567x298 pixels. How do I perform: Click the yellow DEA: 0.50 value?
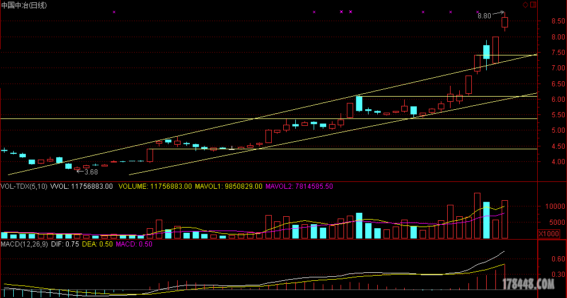(x=97, y=244)
